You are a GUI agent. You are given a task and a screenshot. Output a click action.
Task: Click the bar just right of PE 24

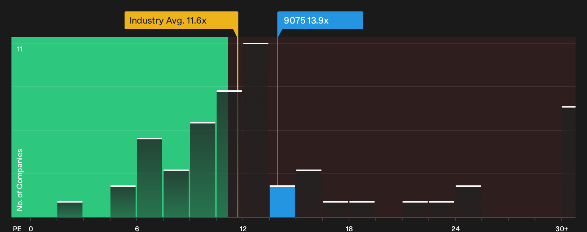tap(468, 201)
